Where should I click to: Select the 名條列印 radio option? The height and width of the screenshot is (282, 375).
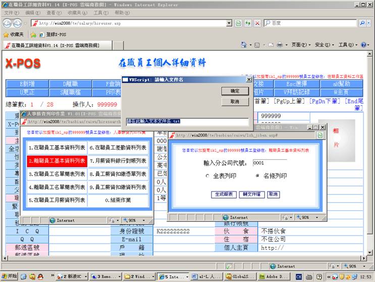(258, 176)
